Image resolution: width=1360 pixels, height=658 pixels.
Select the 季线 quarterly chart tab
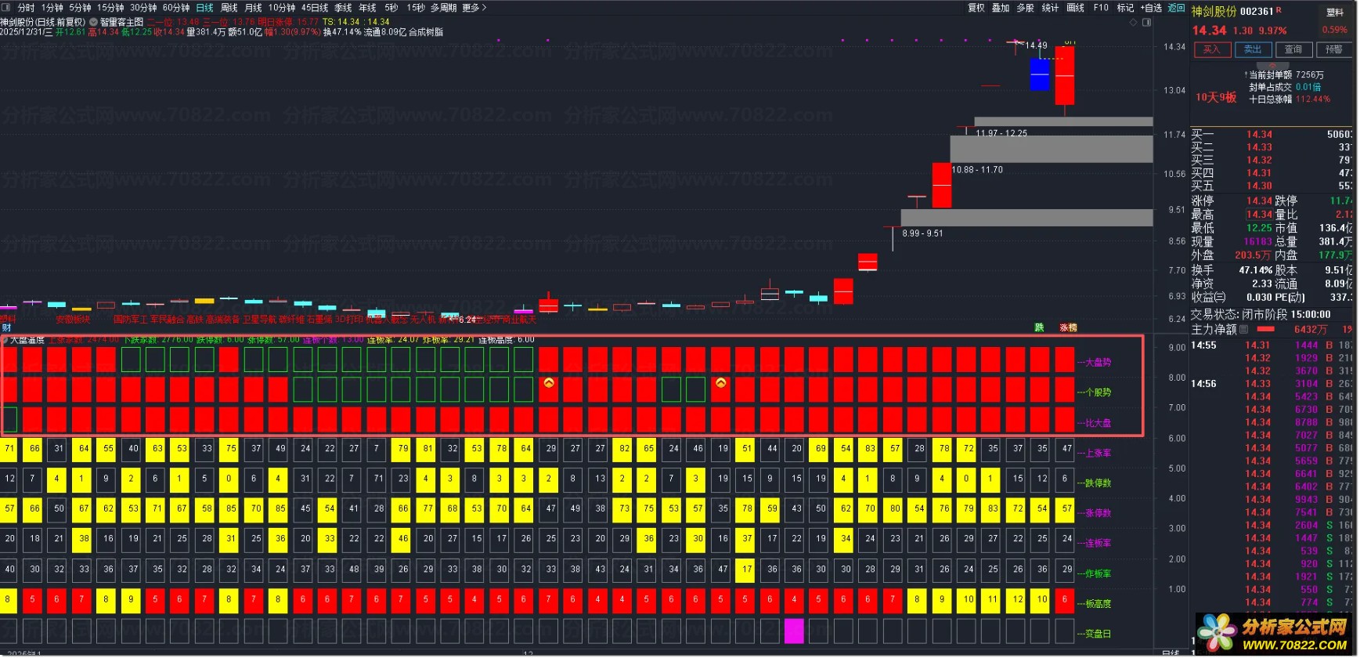pos(343,7)
